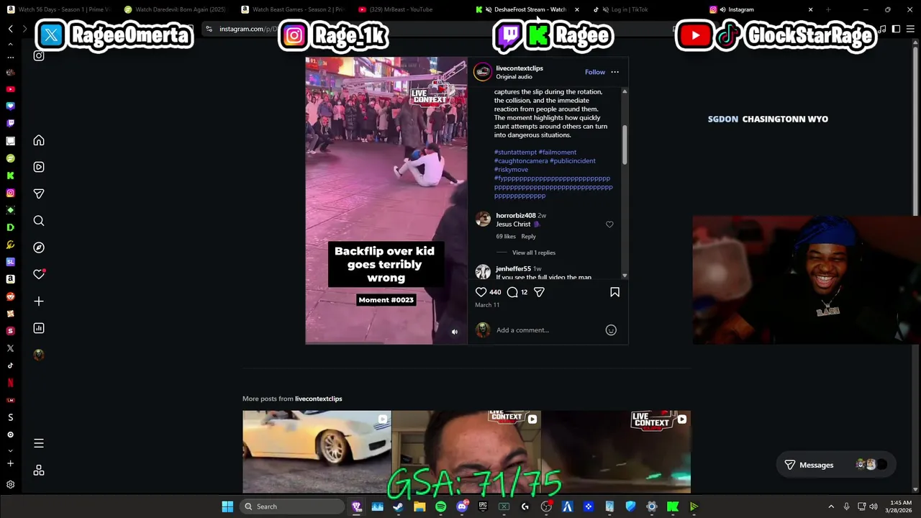
Task: Open TikTok in the browser sidebar
Action: 10,365
